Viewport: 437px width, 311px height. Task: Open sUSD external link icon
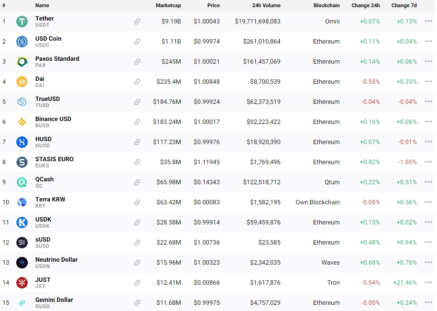click(x=137, y=243)
